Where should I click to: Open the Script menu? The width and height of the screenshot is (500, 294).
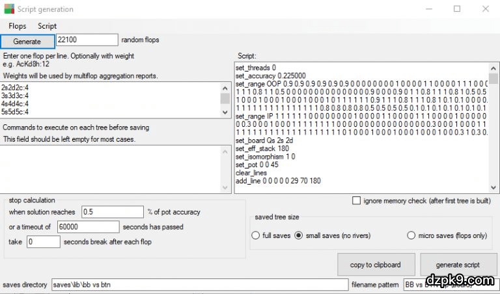coord(47,26)
